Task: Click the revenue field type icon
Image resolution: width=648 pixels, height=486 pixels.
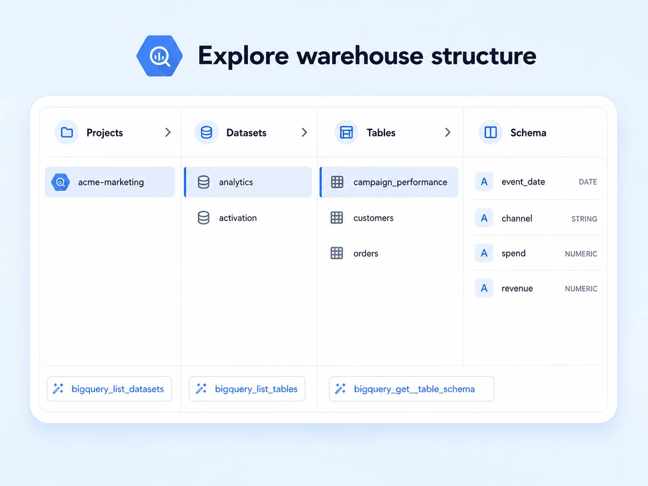Action: click(484, 288)
